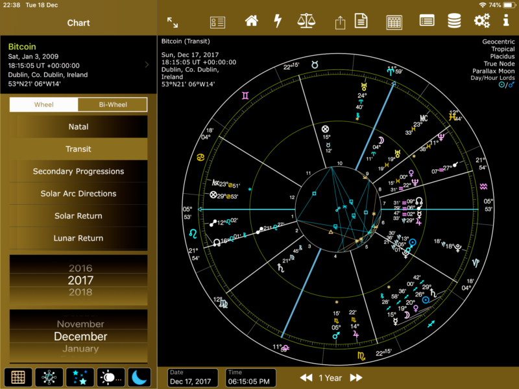Choose Solar Return from the list
The height and width of the screenshot is (389, 519).
tap(78, 216)
